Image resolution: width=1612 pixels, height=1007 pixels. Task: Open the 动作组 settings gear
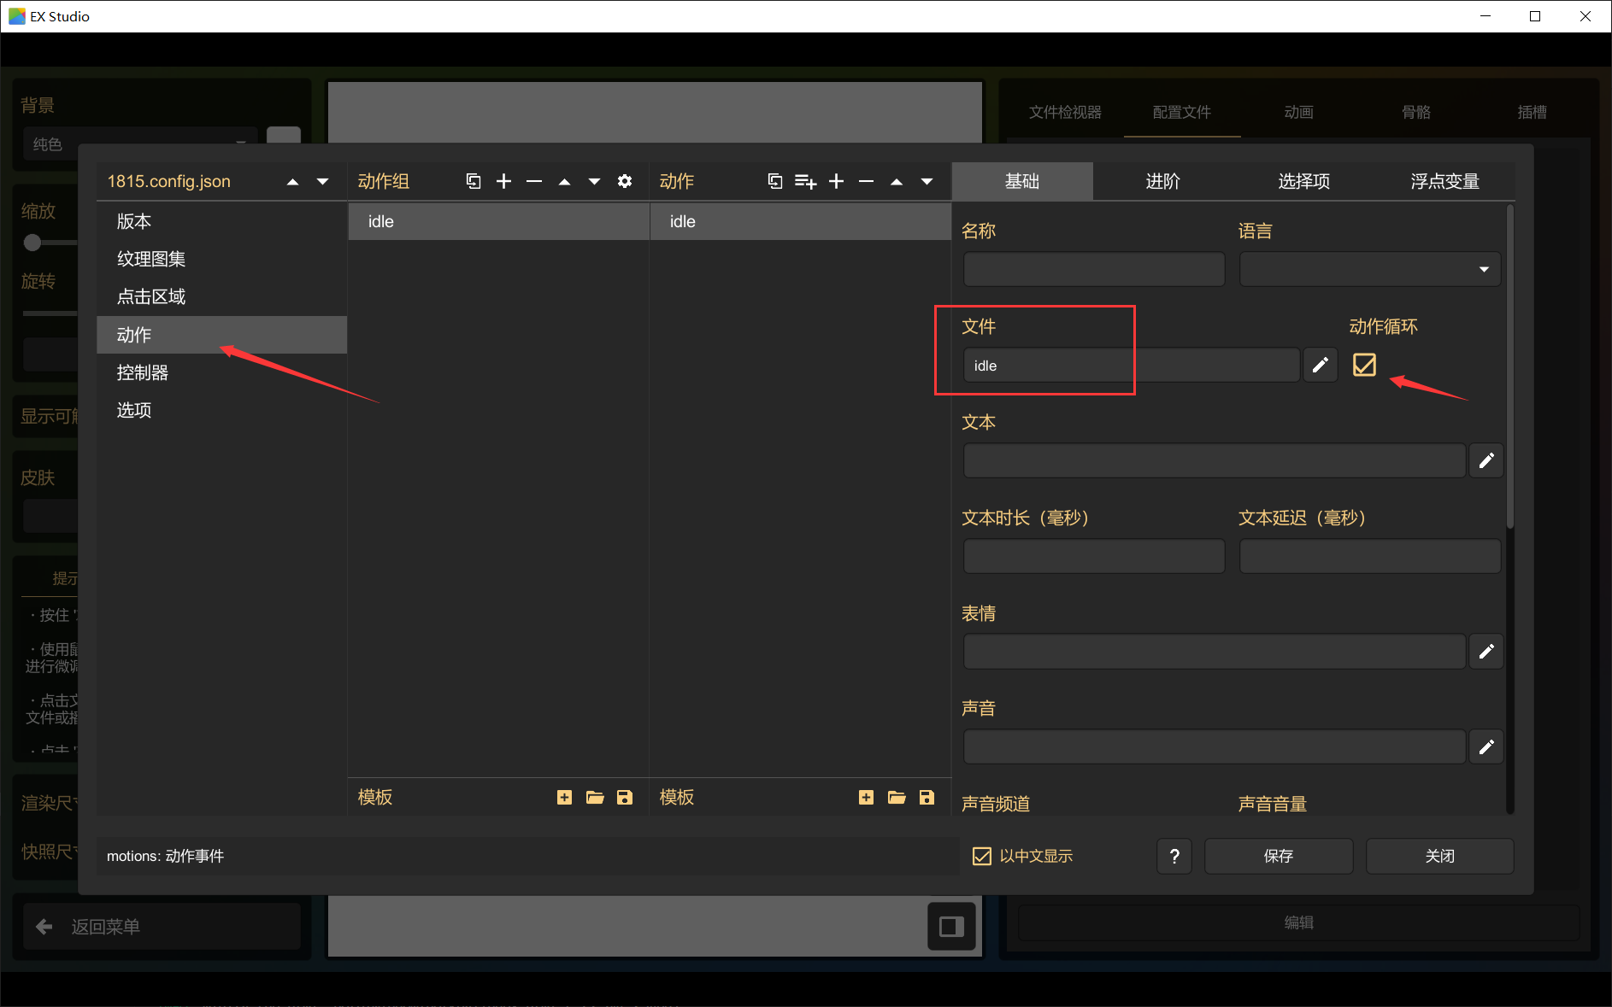coord(625,181)
